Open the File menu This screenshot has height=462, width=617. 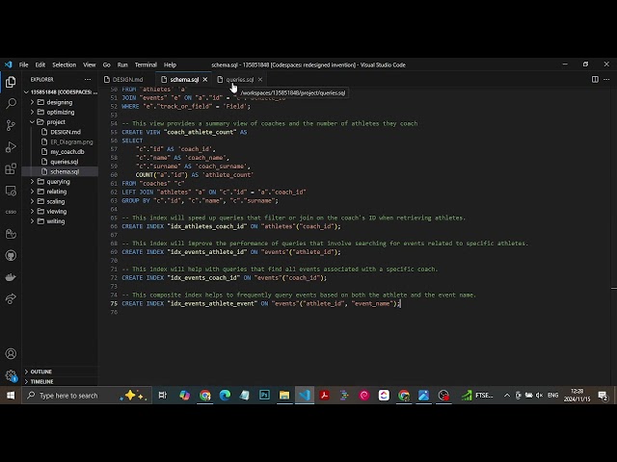[23, 64]
